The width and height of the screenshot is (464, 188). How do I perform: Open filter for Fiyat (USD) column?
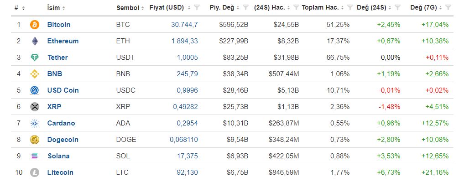point(197,8)
